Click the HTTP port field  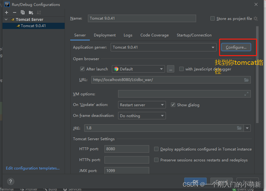[x=127, y=149]
